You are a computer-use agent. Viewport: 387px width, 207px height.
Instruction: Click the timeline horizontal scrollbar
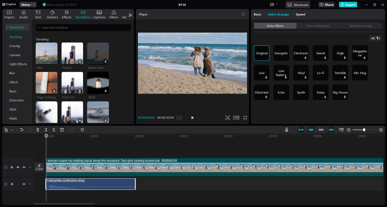pyautogui.click(x=65, y=204)
